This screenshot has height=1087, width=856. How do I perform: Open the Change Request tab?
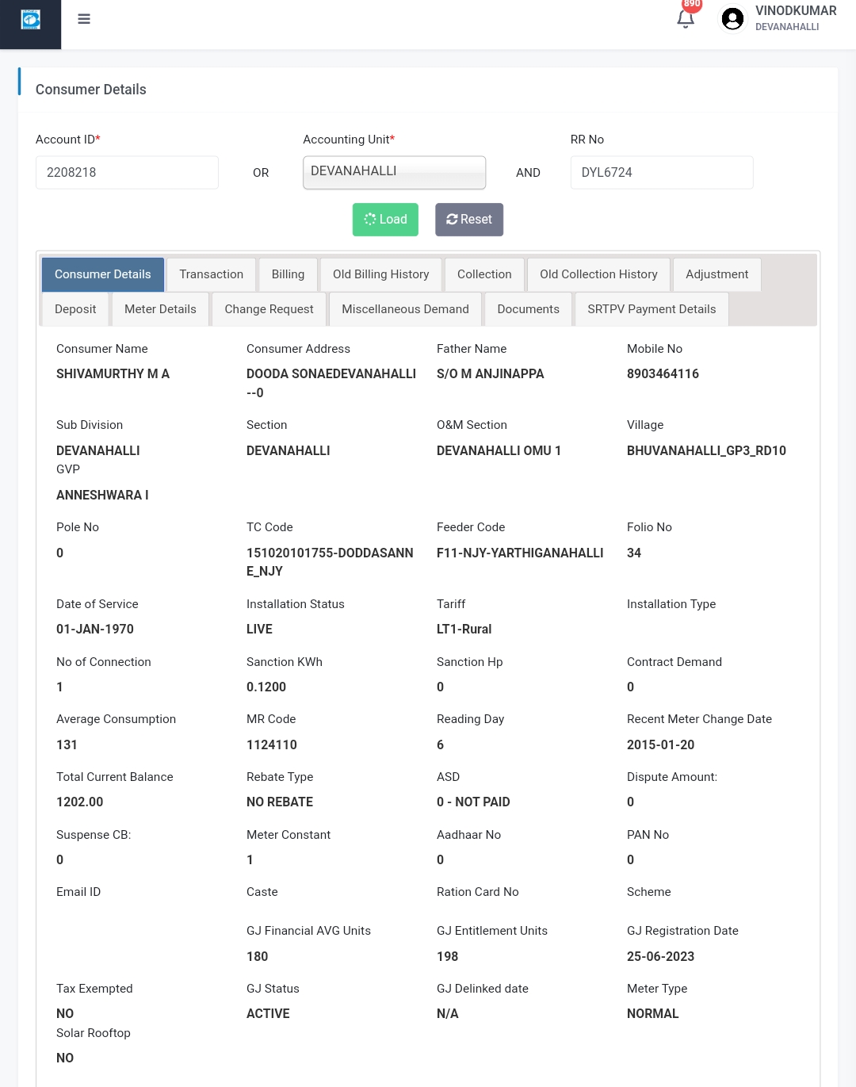click(269, 309)
